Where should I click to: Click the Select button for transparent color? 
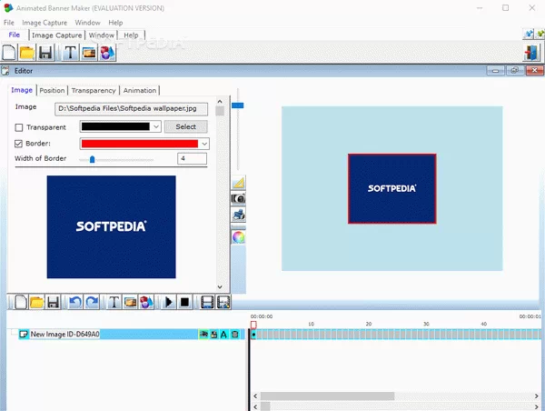(185, 126)
